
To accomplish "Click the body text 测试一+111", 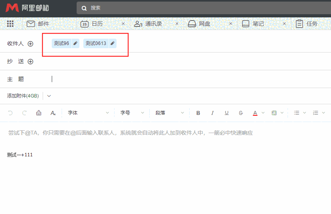I will pyautogui.click(x=20, y=155).
